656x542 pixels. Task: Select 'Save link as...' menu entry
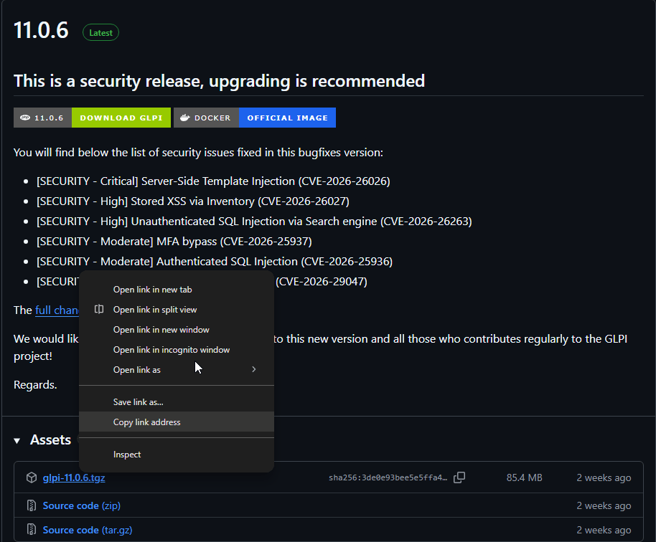coord(138,402)
